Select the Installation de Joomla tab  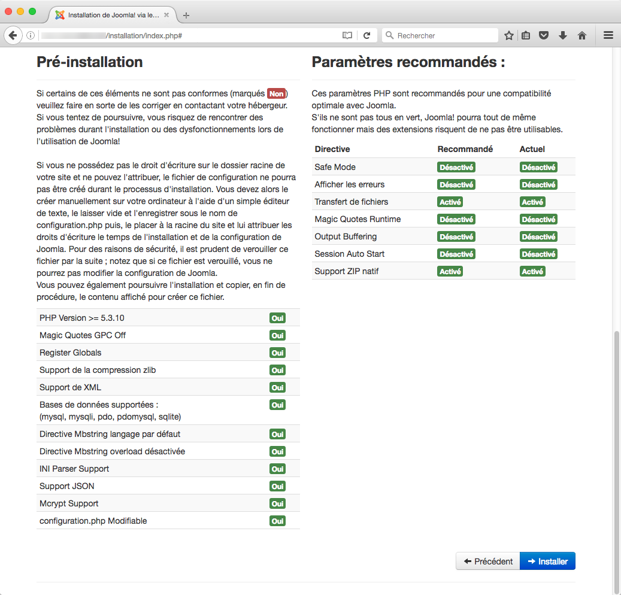click(113, 15)
